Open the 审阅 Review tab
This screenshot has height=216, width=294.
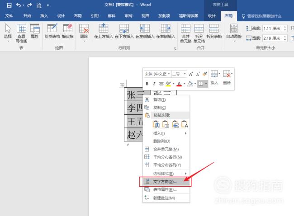point(128,16)
